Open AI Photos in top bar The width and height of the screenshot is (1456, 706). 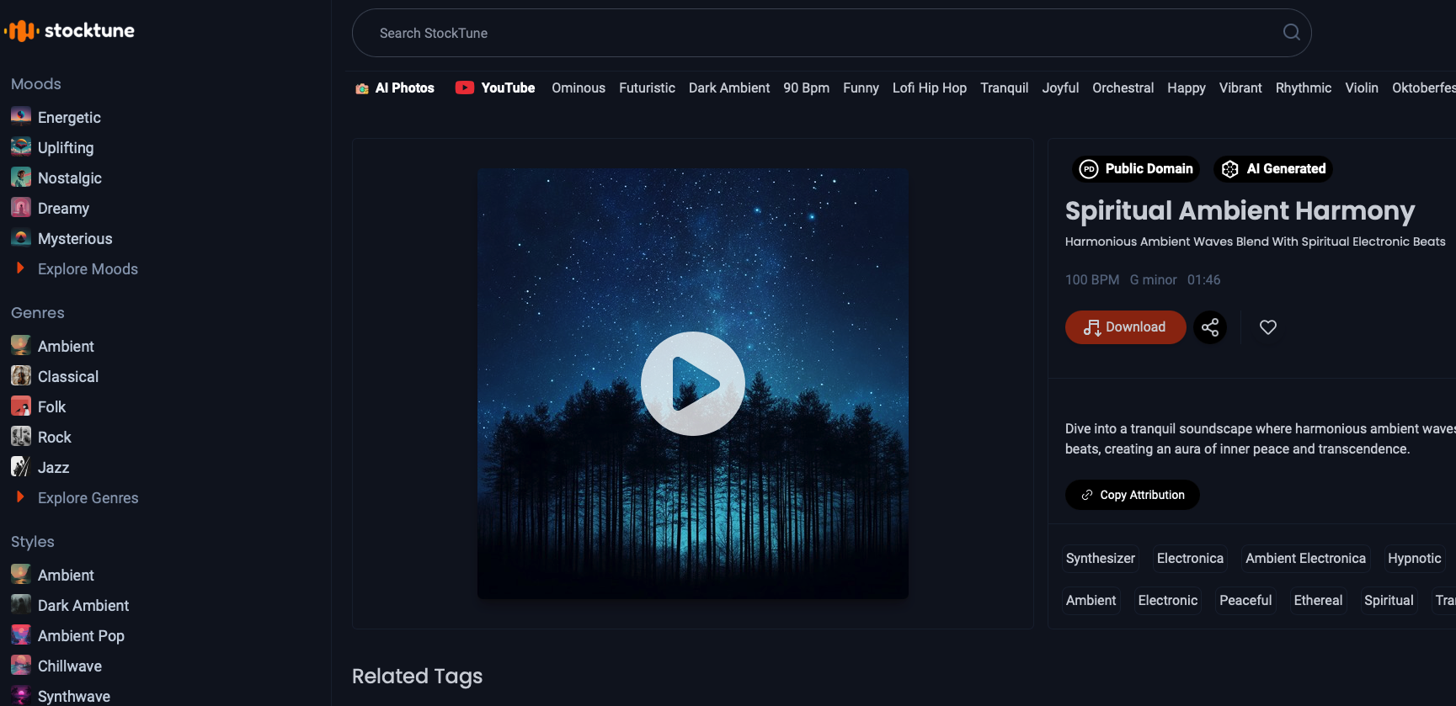click(395, 88)
